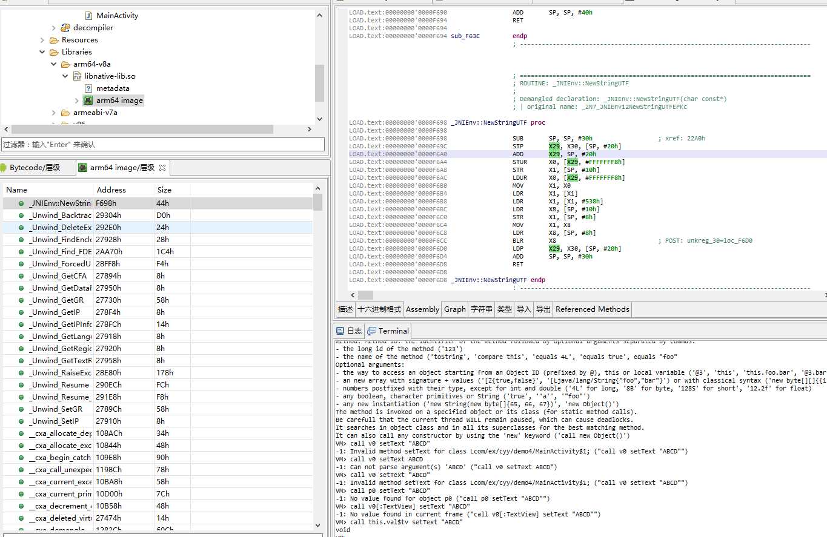Click the arm64 image chip icon
The height and width of the screenshot is (537, 827).
pos(88,100)
